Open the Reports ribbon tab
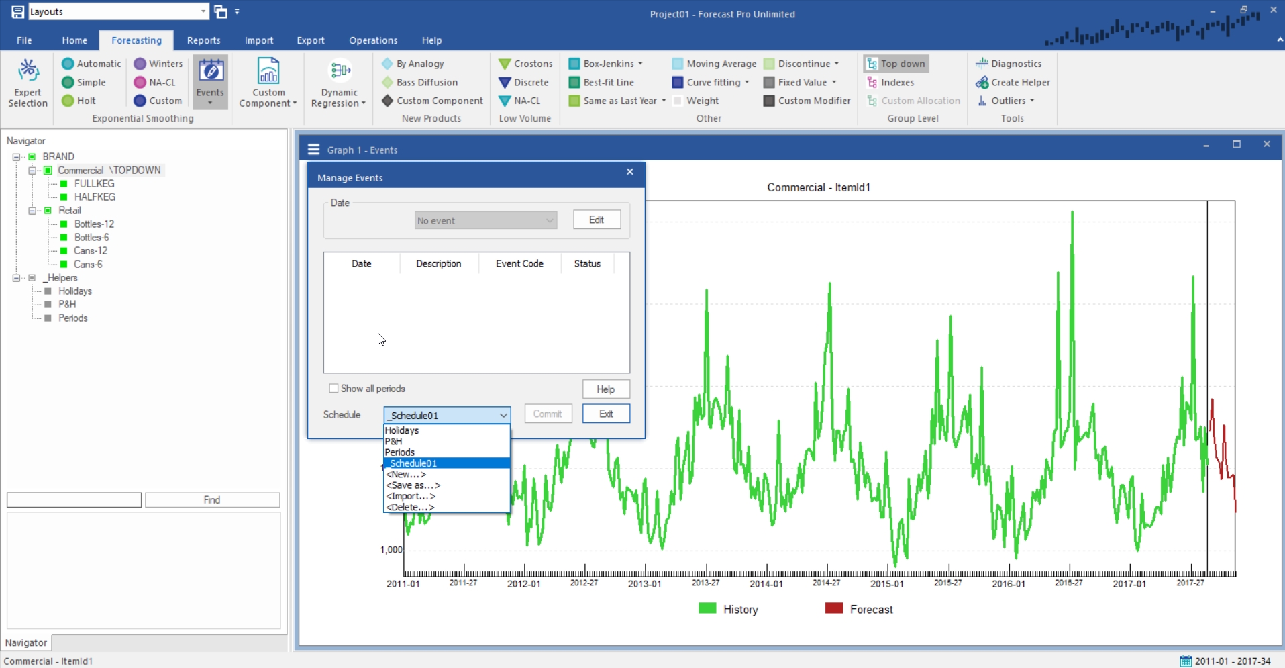Image resolution: width=1285 pixels, height=668 pixels. (203, 40)
